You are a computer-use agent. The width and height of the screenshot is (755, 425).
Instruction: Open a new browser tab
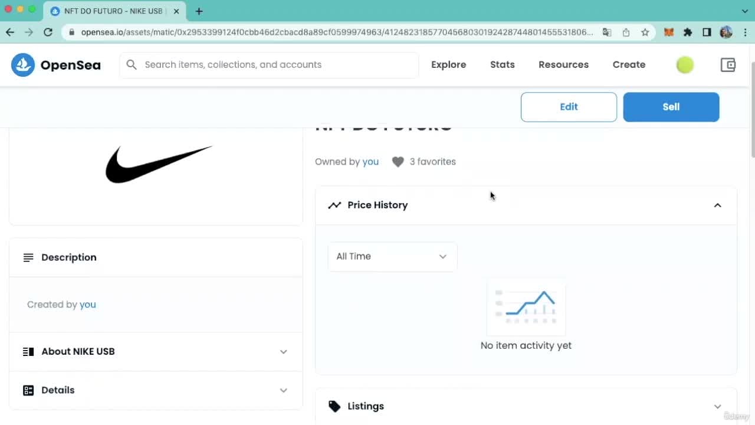[x=199, y=11]
